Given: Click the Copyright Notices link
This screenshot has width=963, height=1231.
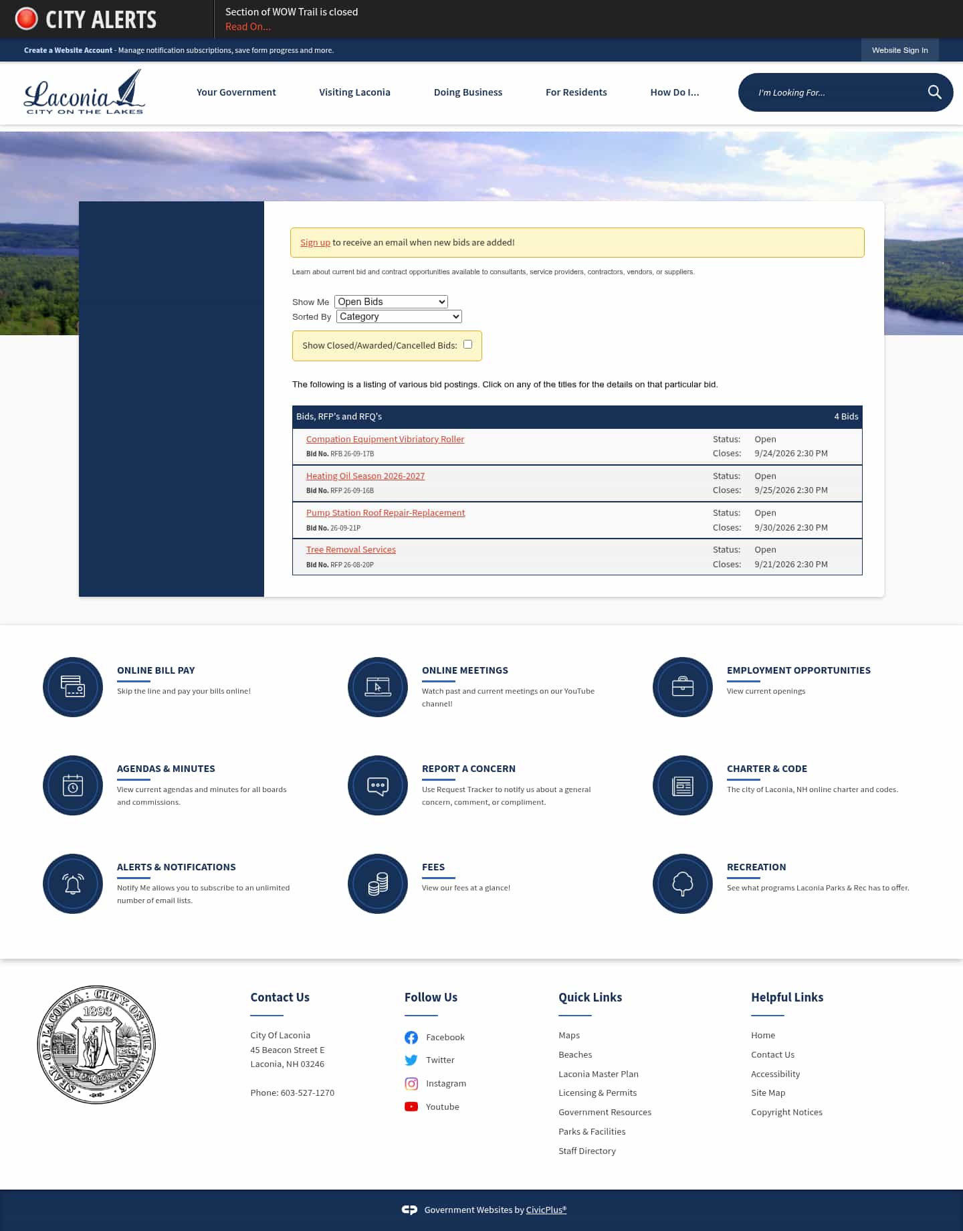Looking at the screenshot, I should (786, 1113).
